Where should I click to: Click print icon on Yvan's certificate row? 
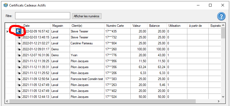[19, 55]
